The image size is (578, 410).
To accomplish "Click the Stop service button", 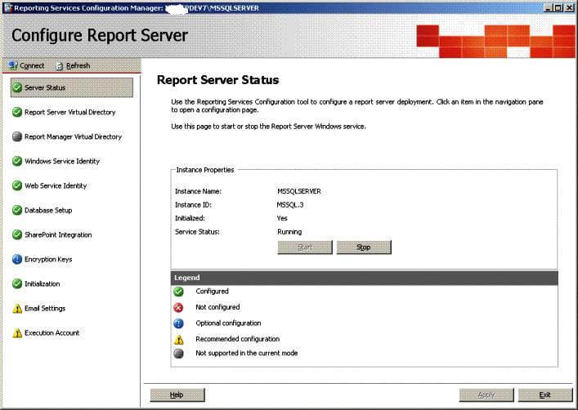I will point(364,247).
